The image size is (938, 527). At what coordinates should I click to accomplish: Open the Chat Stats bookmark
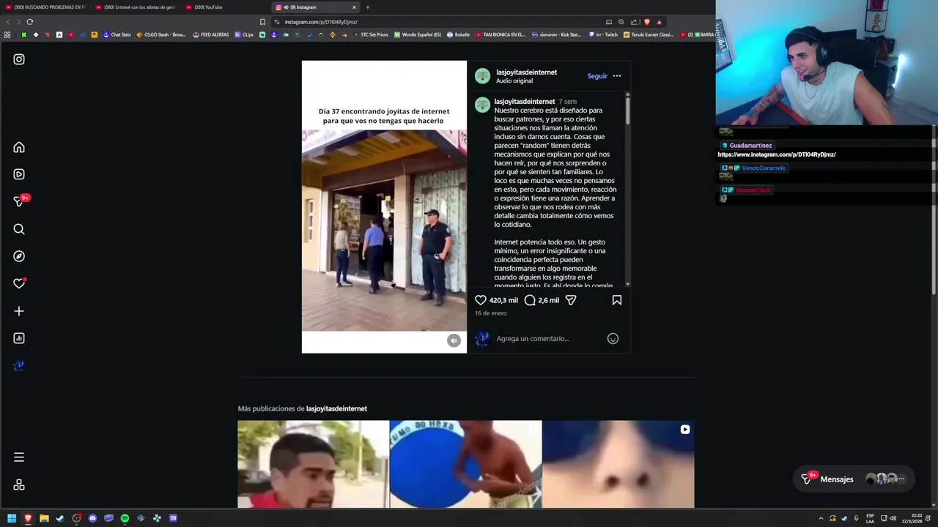(117, 34)
